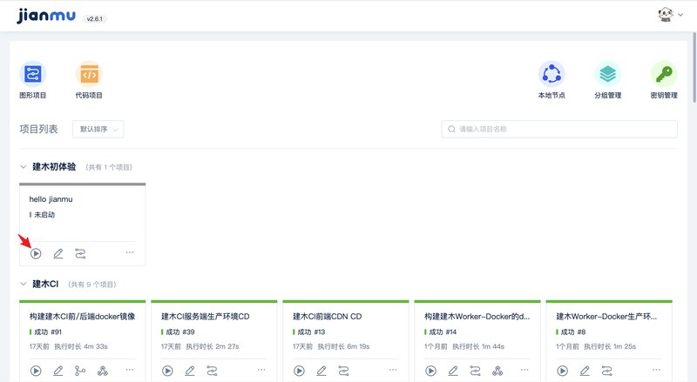Open 密钥管理 secret key management icon
The height and width of the screenshot is (382, 697).
tap(664, 74)
